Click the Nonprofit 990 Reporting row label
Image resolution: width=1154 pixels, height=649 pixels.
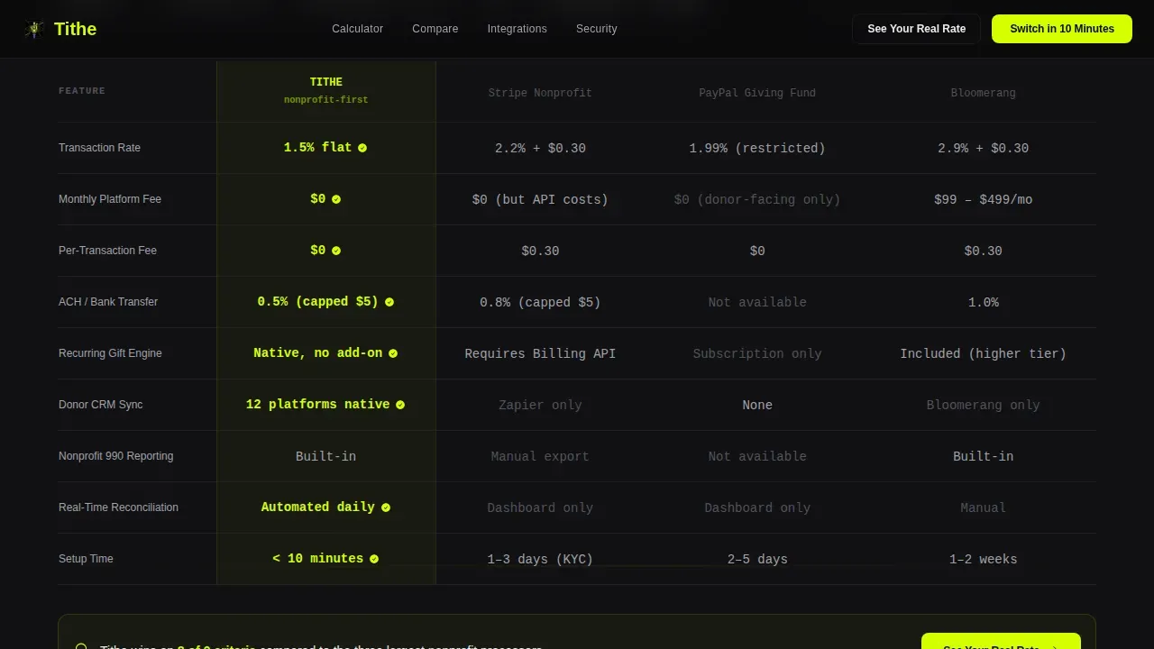(115, 456)
